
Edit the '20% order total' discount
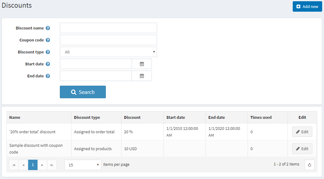click(302, 132)
